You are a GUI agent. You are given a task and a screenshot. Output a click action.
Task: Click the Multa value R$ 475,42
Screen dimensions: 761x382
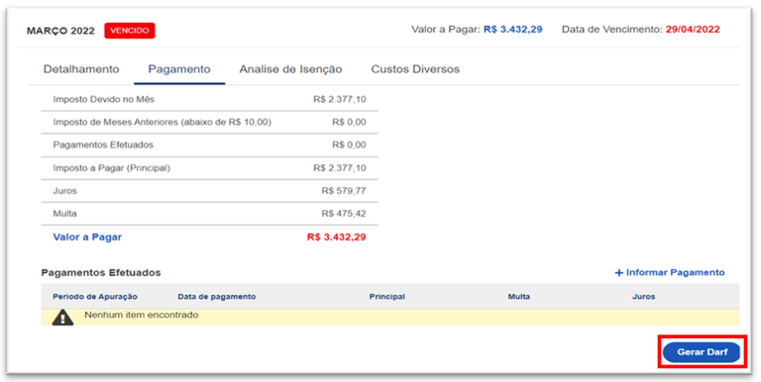(344, 214)
